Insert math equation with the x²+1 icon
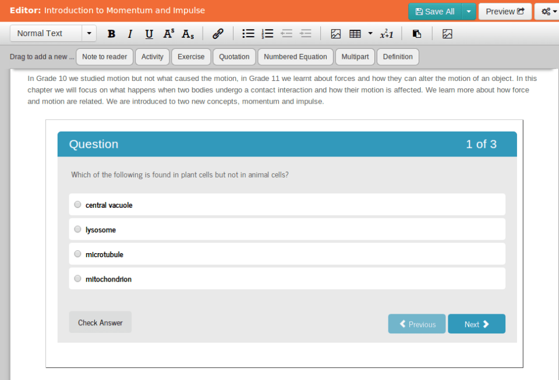Screen dimensions: 559x380 tap(387, 34)
